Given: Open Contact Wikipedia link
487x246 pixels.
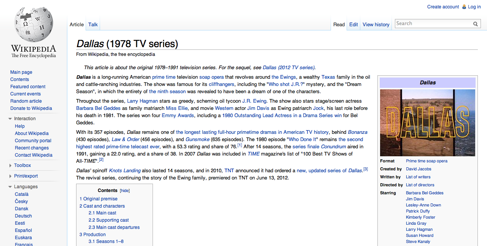Looking at the screenshot, I should click(33, 155).
